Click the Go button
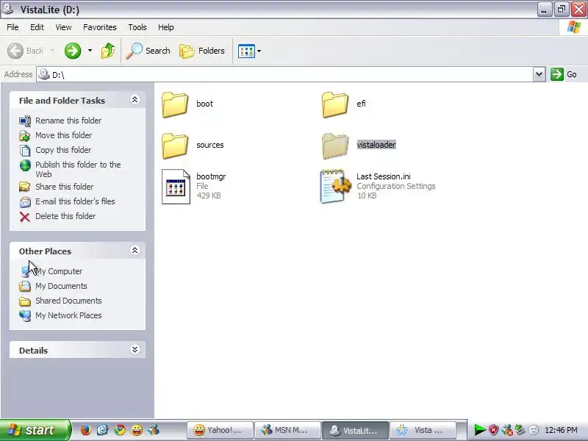This screenshot has height=441, width=588. tap(564, 74)
